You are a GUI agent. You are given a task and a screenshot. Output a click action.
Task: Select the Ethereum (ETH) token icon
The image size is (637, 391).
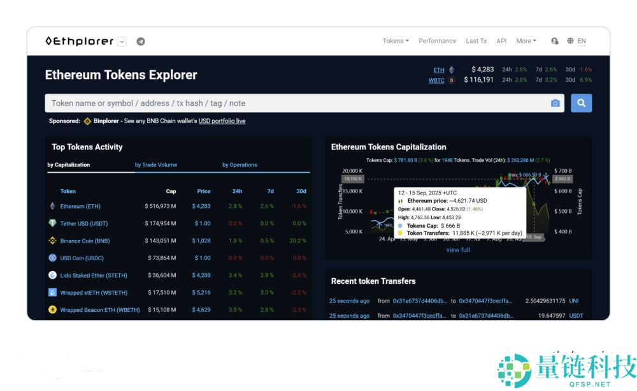[x=53, y=206]
